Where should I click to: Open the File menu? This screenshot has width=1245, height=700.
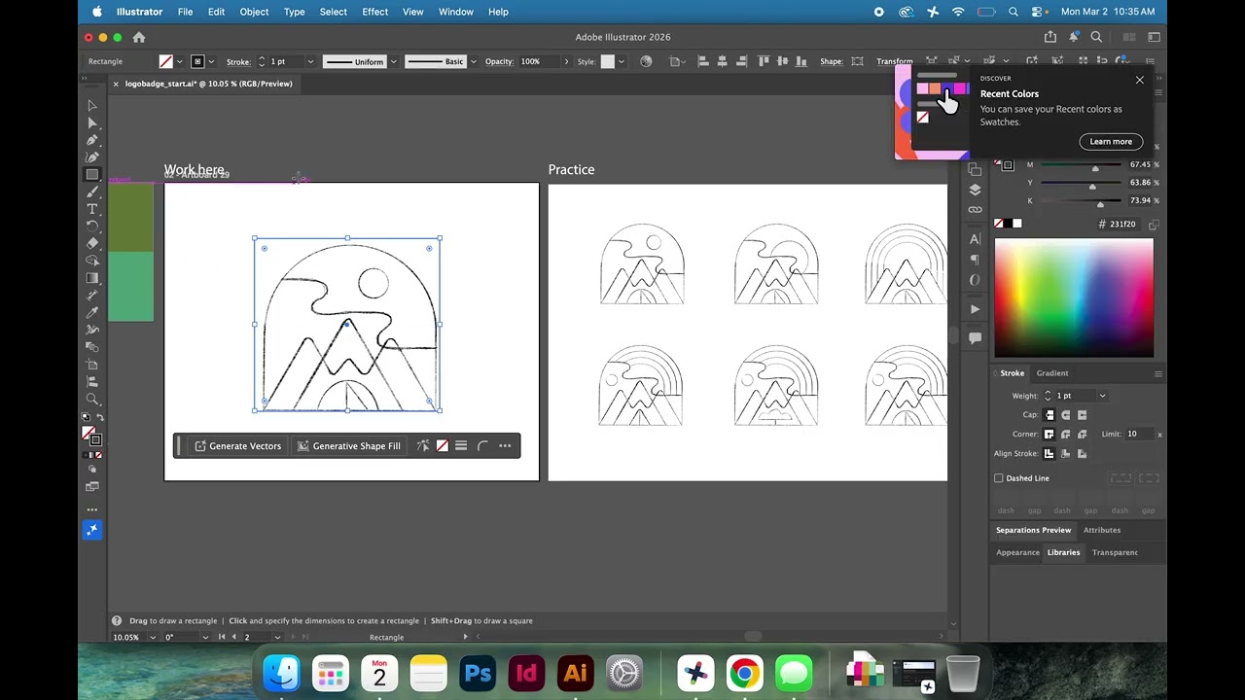click(x=185, y=12)
